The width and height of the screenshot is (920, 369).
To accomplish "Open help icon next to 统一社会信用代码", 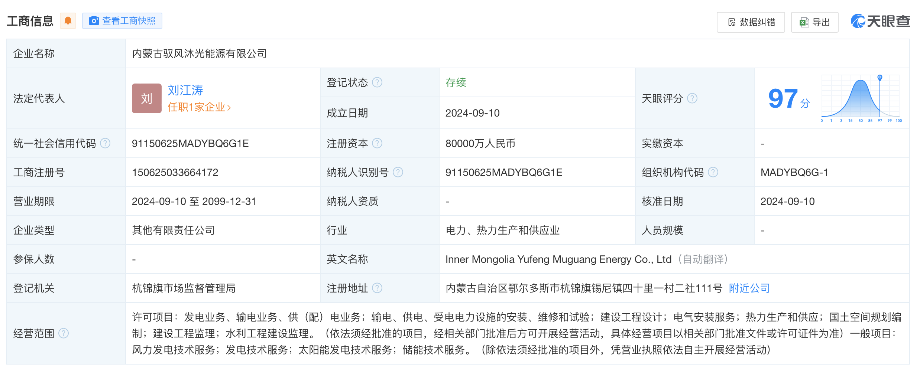I will [105, 143].
